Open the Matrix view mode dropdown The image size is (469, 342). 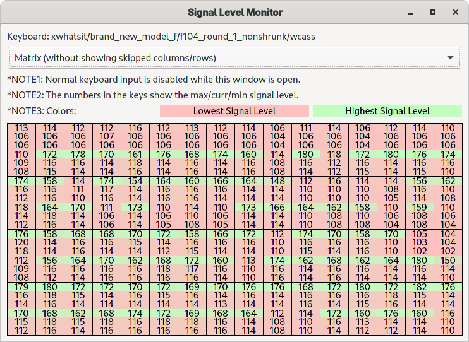pyautogui.click(x=234, y=58)
